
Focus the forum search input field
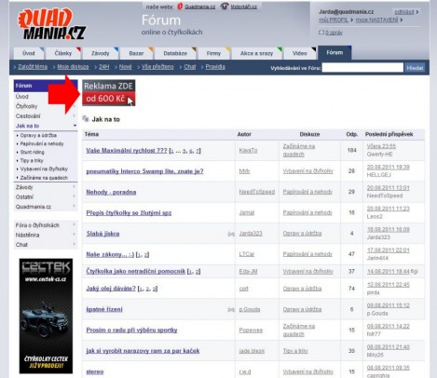tap(362, 68)
